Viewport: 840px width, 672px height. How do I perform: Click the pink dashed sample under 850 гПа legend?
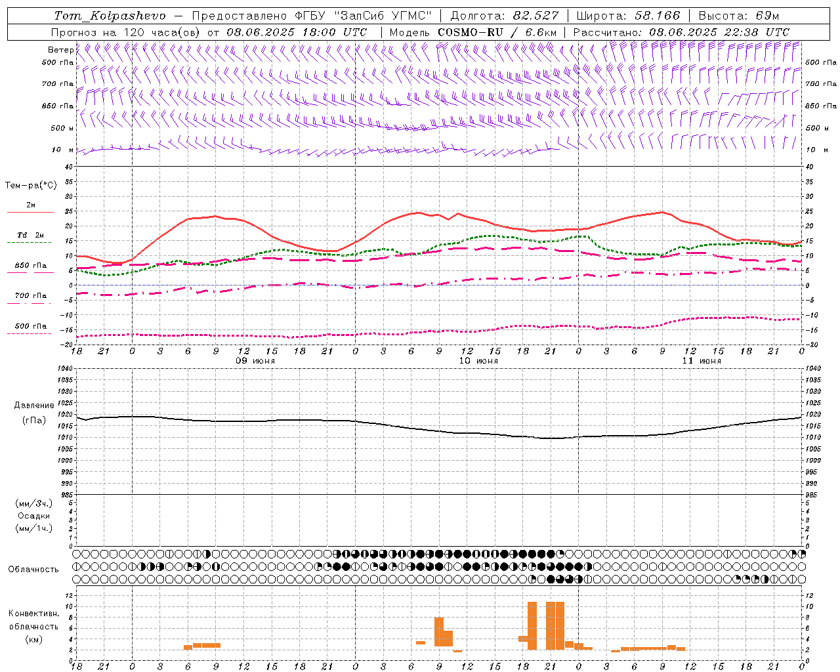(x=30, y=272)
